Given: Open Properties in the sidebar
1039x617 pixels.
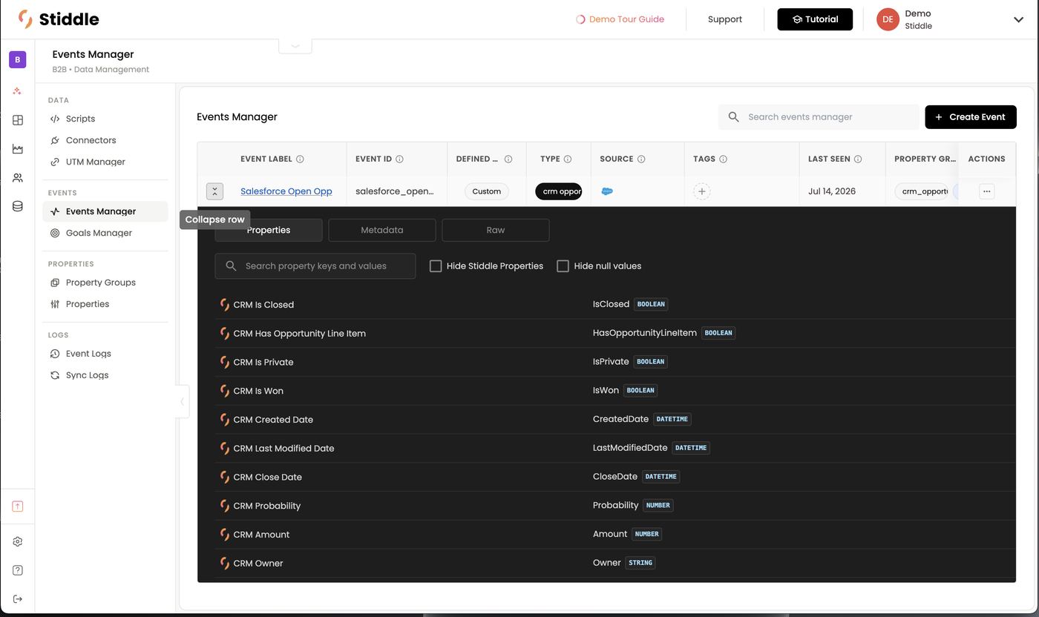Looking at the screenshot, I should (x=105, y=304).
